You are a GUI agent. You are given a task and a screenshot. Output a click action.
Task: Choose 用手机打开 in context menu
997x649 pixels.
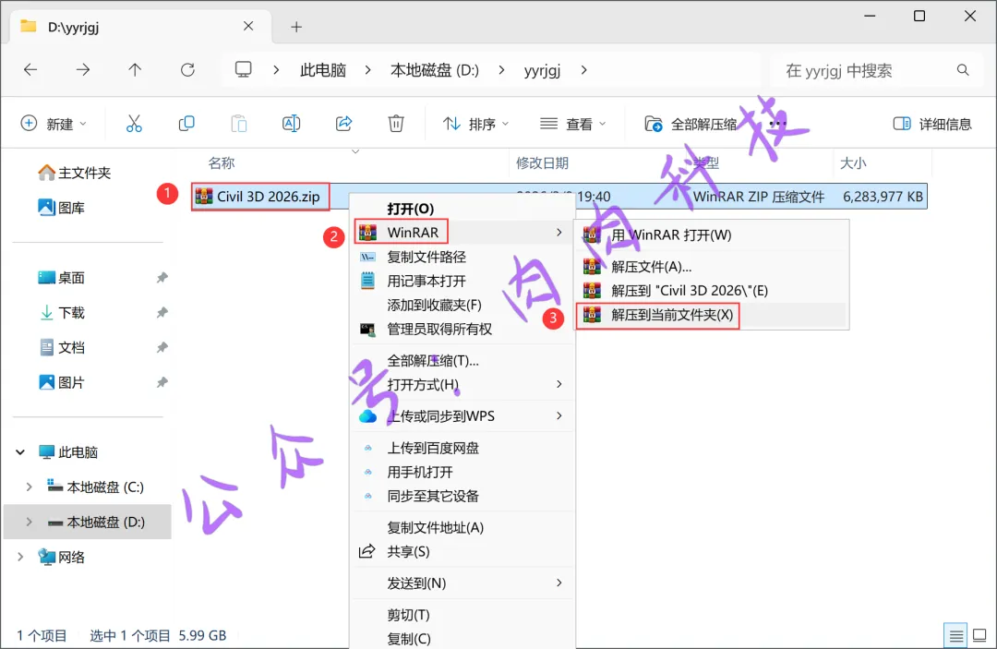point(462,473)
